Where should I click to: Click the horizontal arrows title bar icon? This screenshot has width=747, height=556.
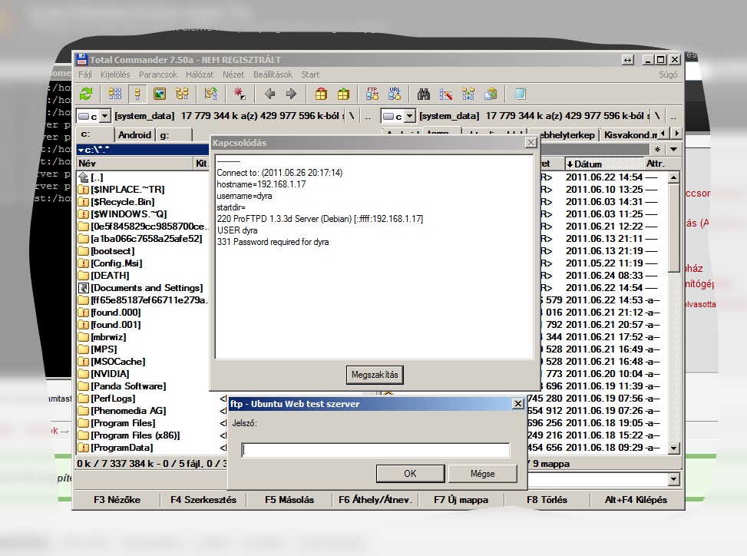click(628, 60)
